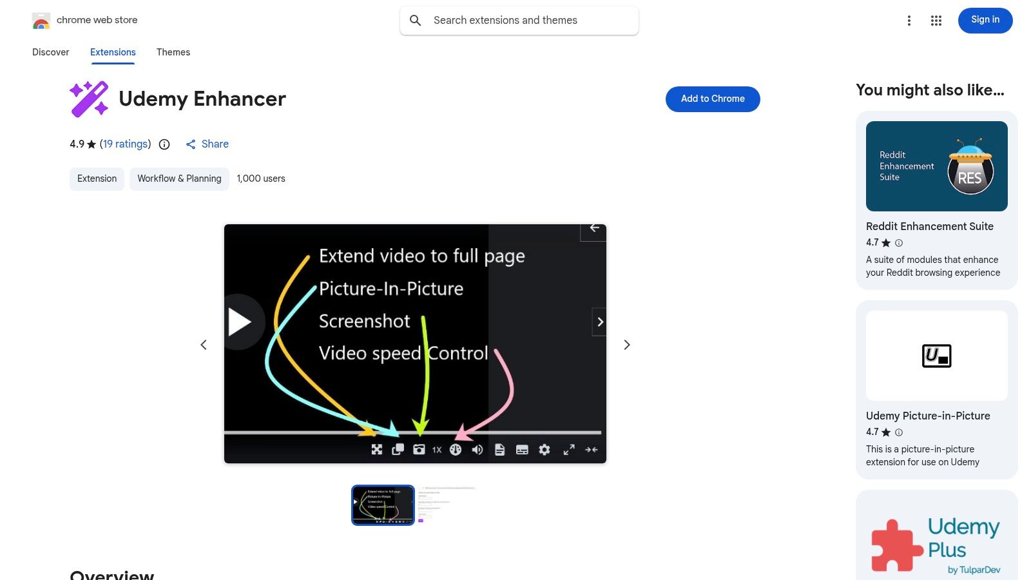Image resolution: width=1031 pixels, height=580 pixels.
Task: Open the three-dot overflow menu
Action: (909, 20)
